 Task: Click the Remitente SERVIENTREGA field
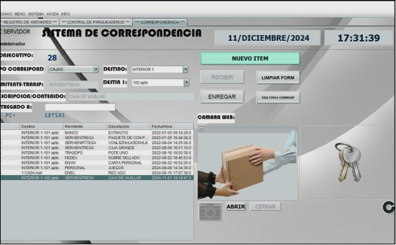click(73, 85)
